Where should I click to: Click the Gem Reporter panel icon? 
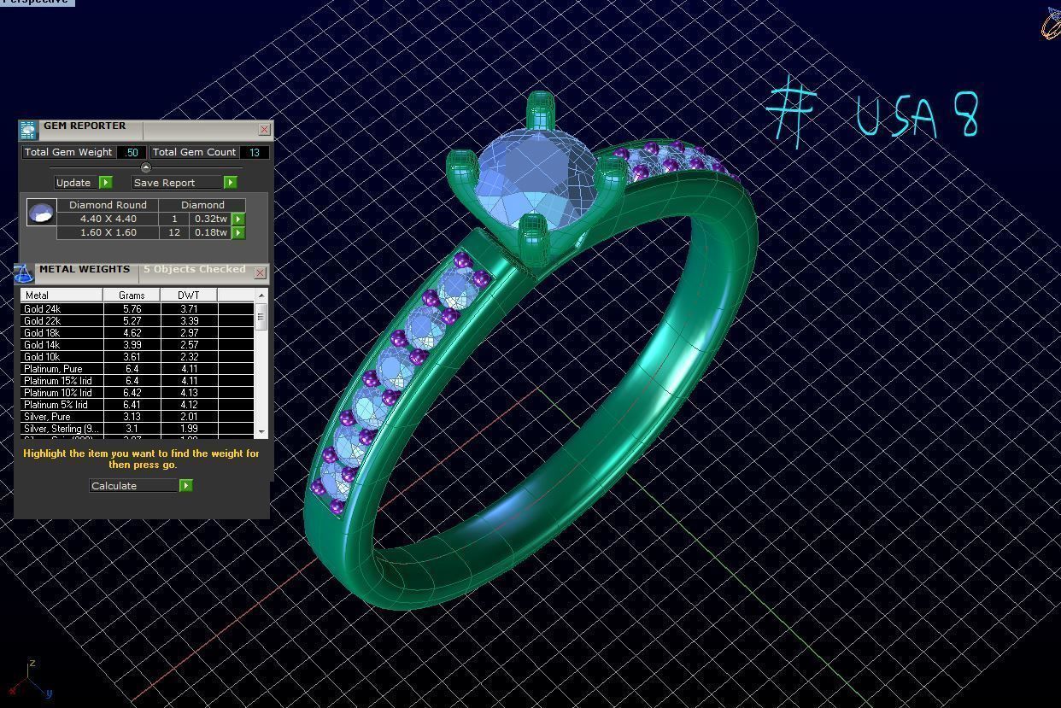tap(28, 130)
